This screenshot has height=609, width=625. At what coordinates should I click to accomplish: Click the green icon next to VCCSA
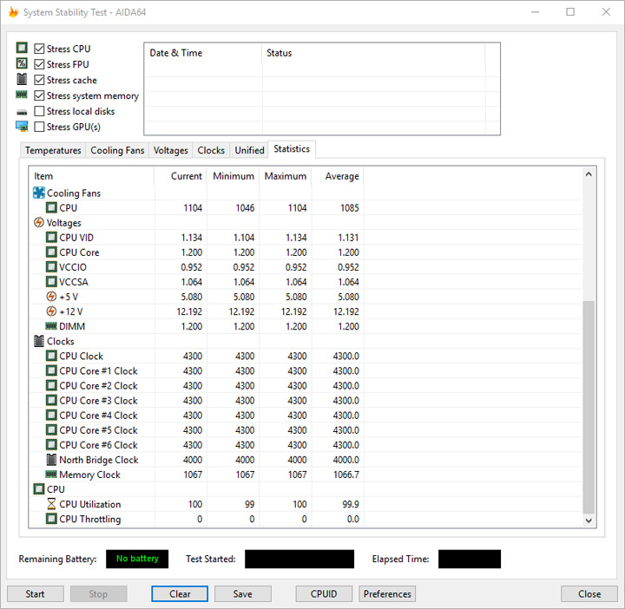[x=51, y=282]
